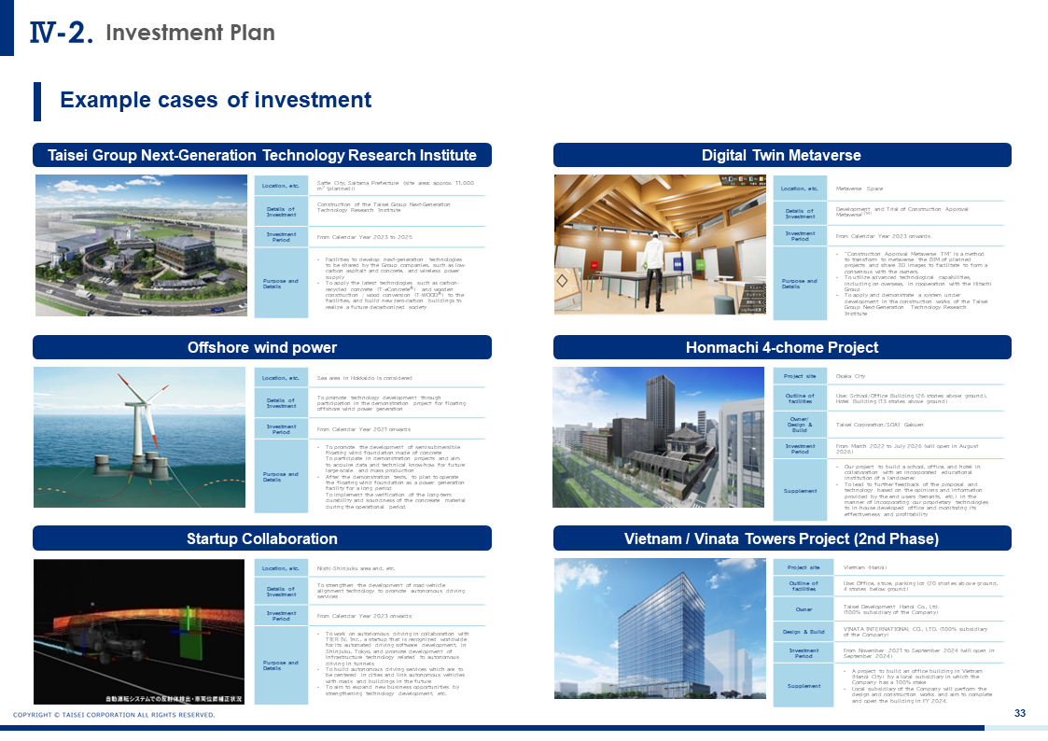This screenshot has width=1048, height=741.
Task: Click "Details of Investment" label under Offshore wind power
Action: [281, 403]
